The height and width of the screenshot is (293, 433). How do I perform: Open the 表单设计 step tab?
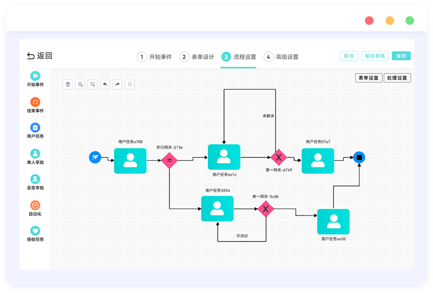(x=197, y=57)
